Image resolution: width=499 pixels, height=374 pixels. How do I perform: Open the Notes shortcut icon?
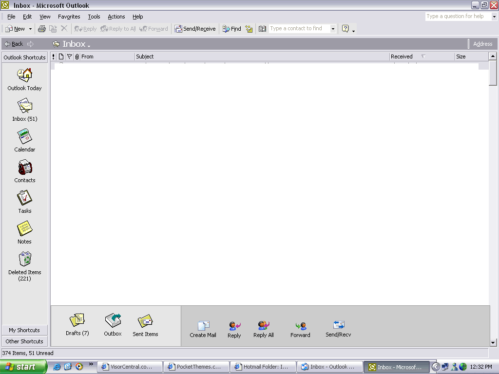(24, 229)
